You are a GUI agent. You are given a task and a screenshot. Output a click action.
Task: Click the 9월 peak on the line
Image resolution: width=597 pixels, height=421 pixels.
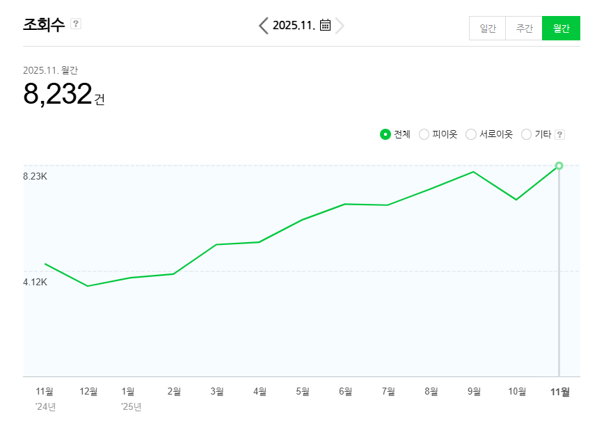(474, 171)
